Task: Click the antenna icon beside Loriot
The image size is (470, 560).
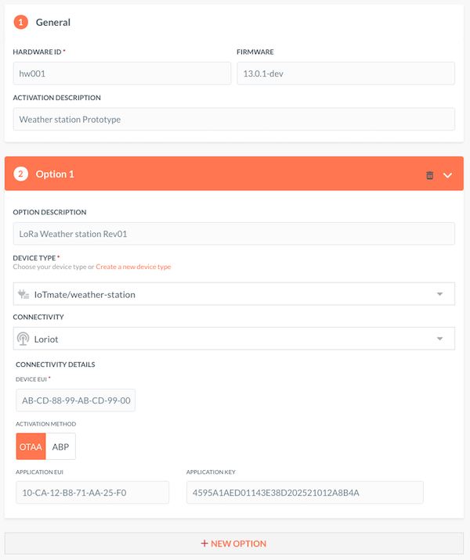Action: [24, 339]
